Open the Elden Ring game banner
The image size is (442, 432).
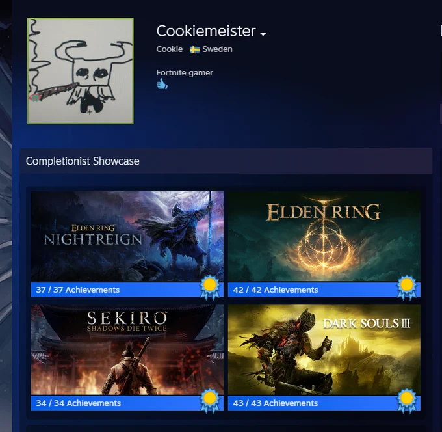[324, 236]
